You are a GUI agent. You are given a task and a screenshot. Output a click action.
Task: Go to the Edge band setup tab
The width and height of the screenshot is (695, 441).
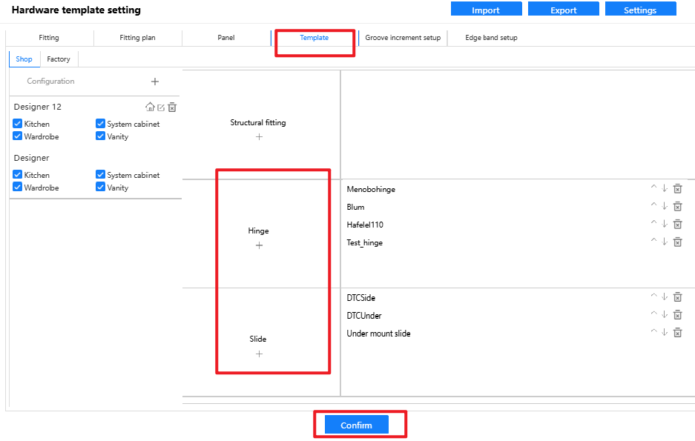tap(491, 38)
